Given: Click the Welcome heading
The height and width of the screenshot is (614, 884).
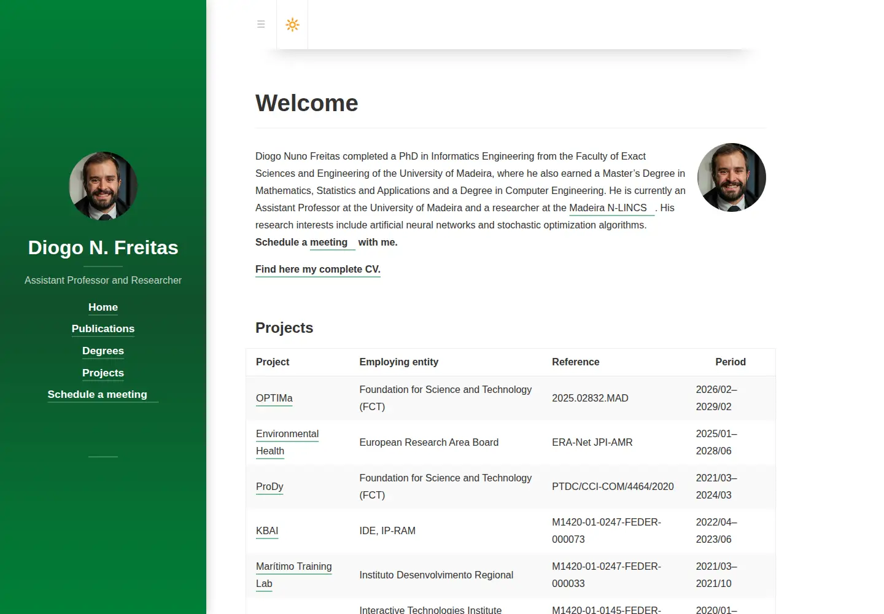Looking at the screenshot, I should click(307, 103).
